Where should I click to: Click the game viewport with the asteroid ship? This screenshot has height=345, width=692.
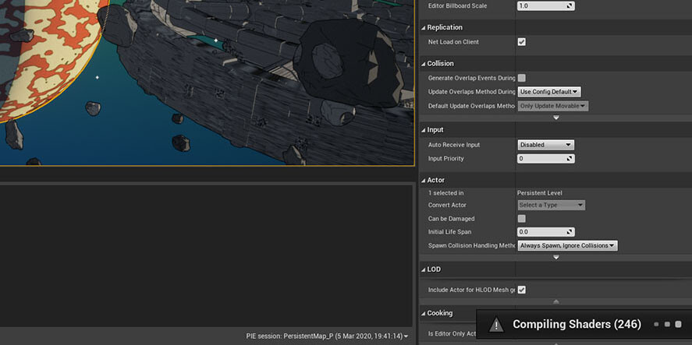point(207,82)
